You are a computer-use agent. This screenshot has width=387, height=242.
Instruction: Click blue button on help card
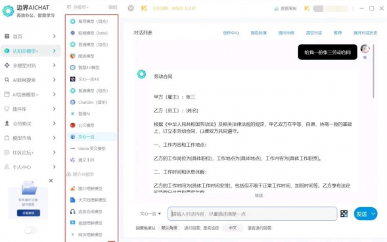click(x=28, y=213)
